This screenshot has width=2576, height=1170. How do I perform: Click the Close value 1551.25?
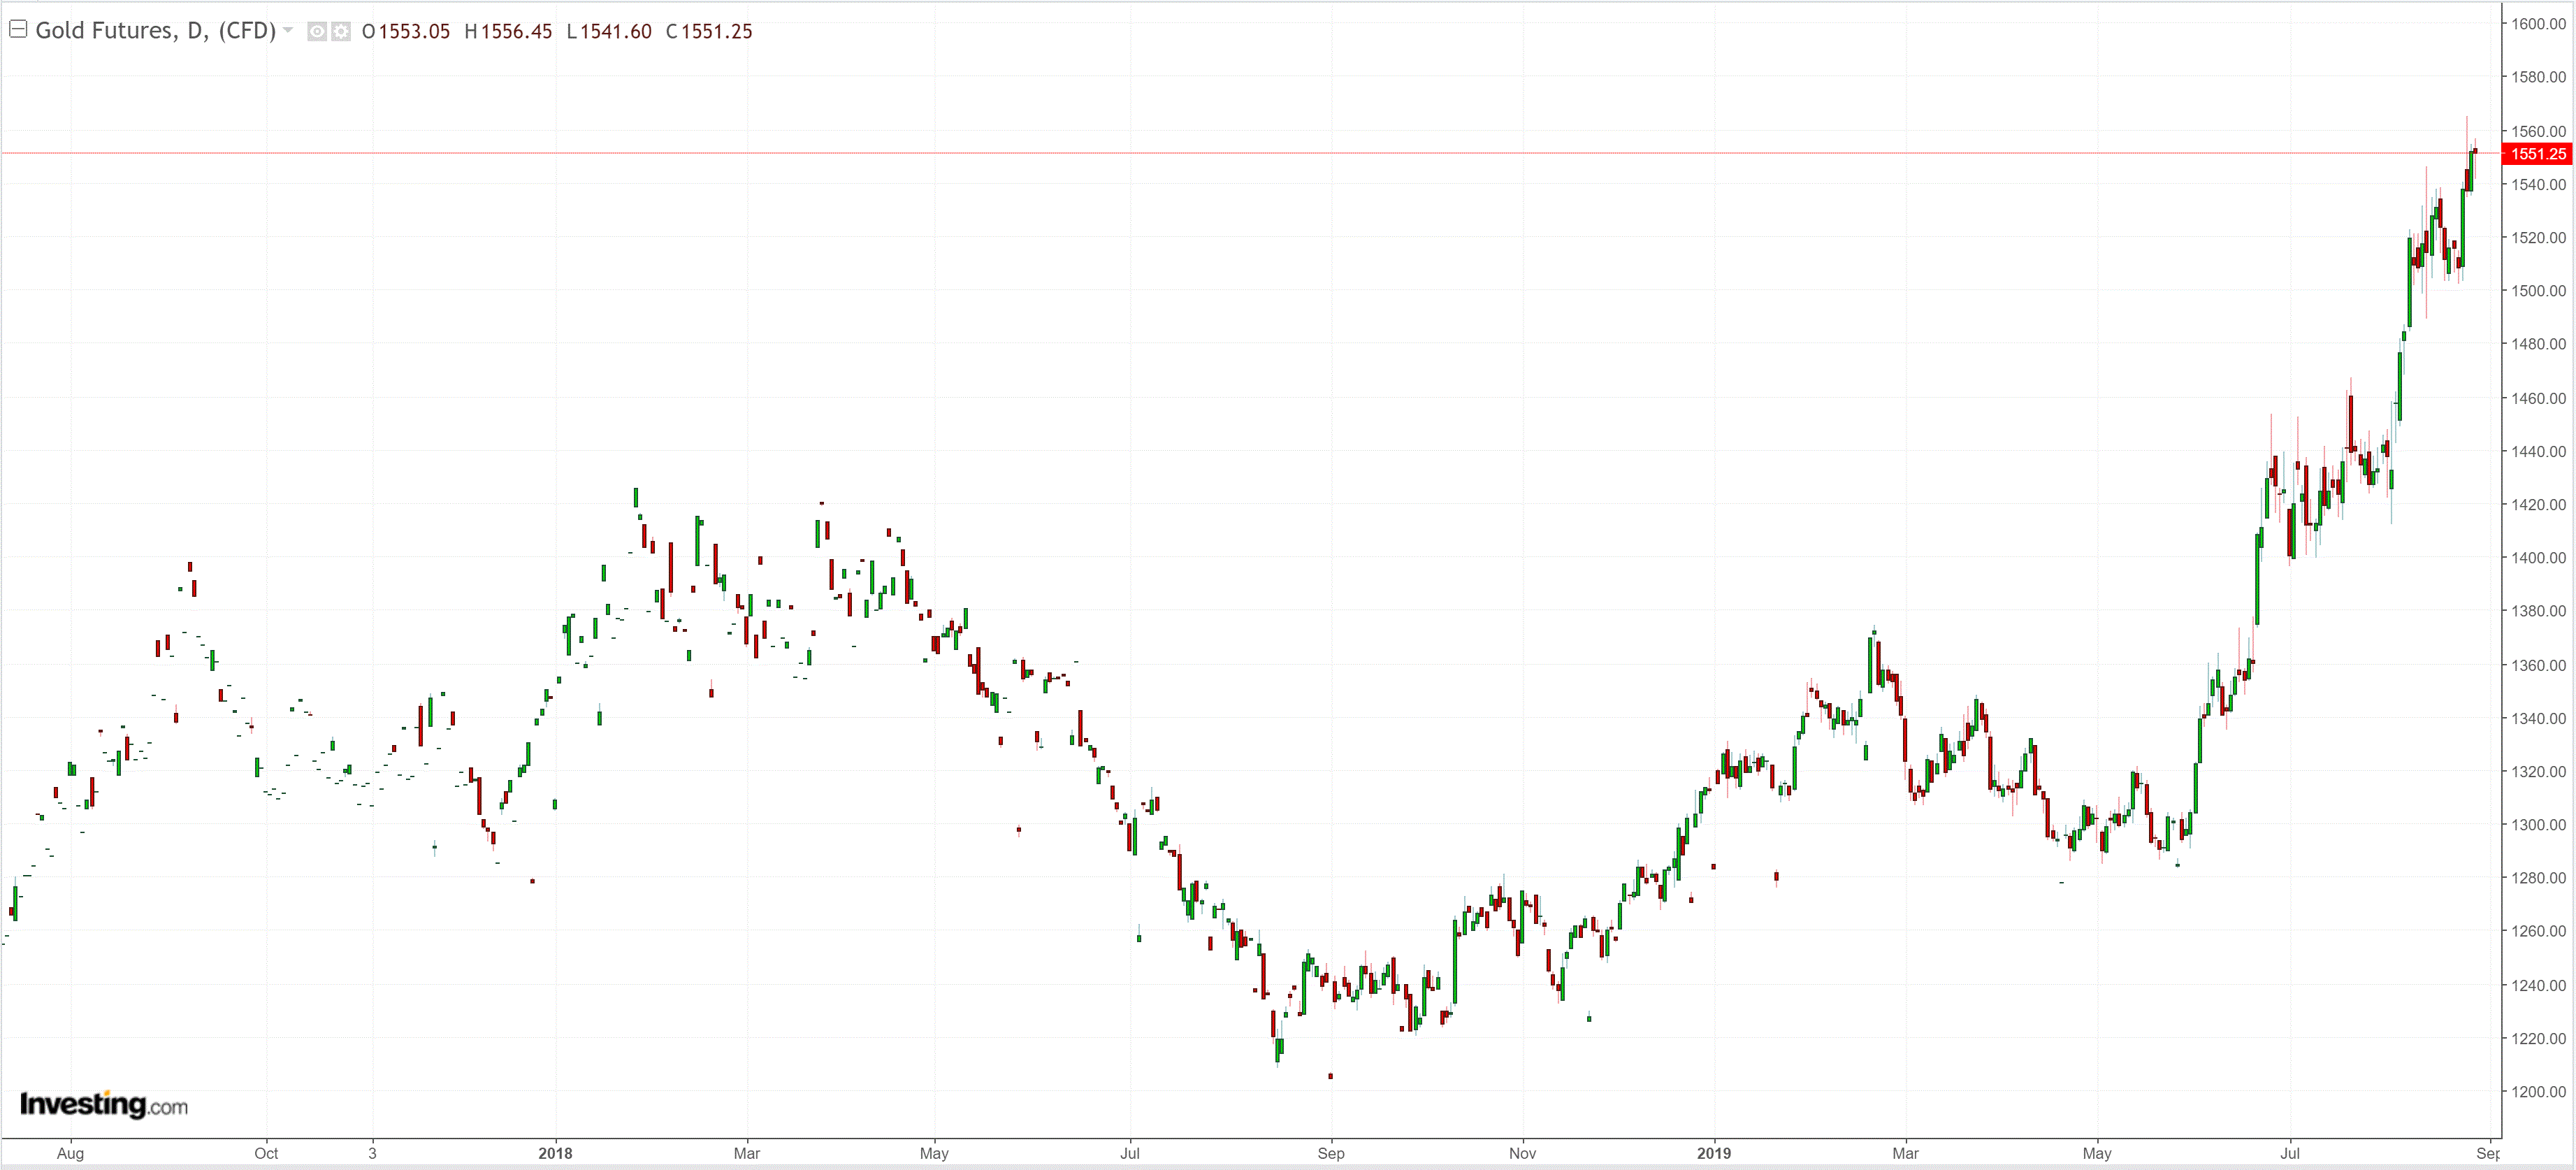point(716,32)
